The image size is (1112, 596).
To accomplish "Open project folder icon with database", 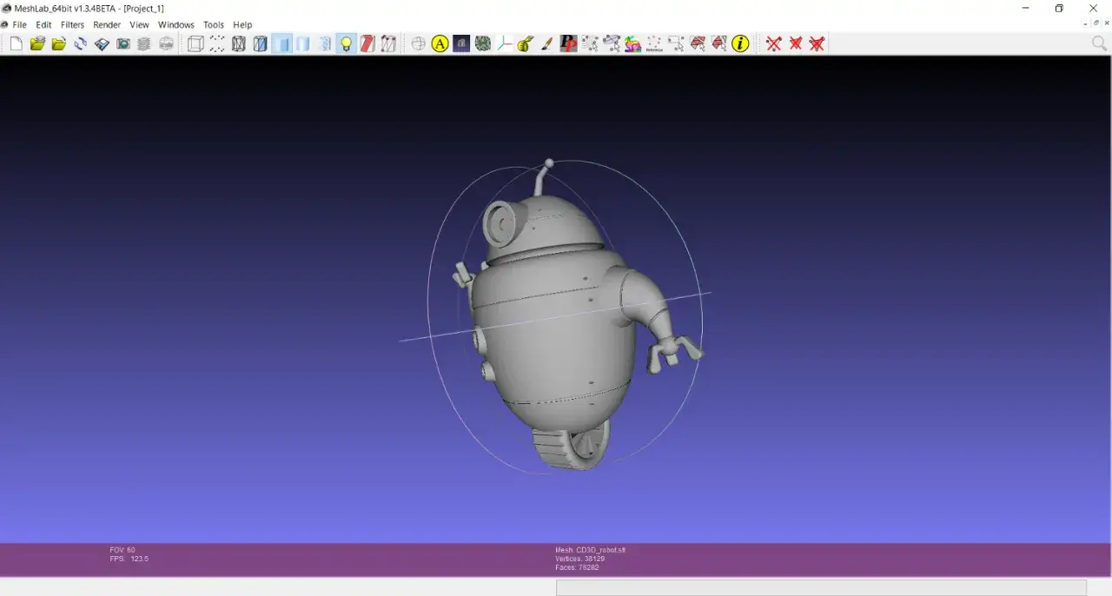I will tap(37, 43).
